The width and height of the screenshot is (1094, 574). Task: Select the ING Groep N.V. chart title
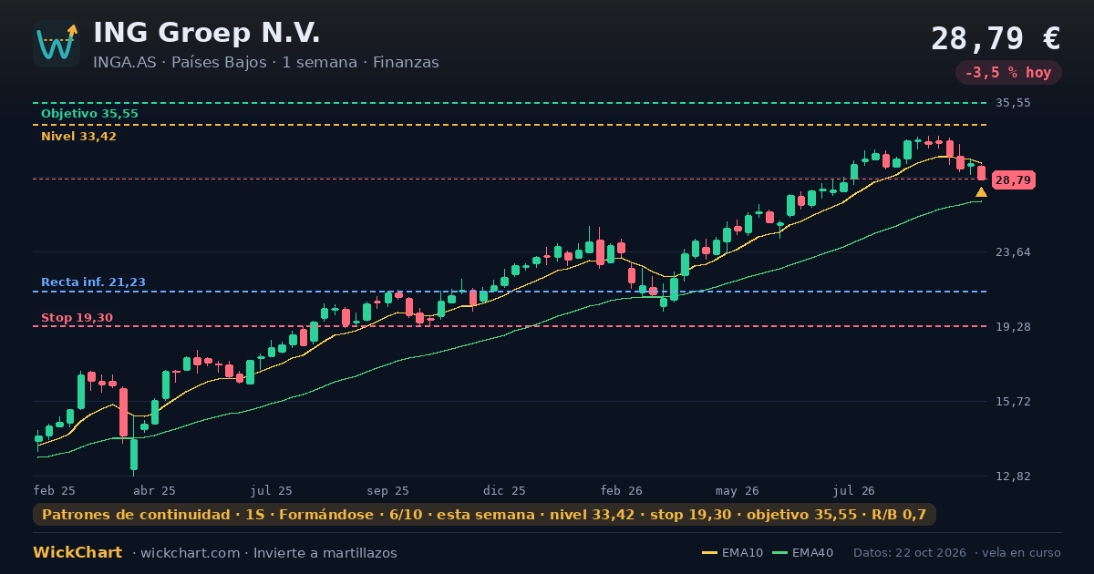207,33
